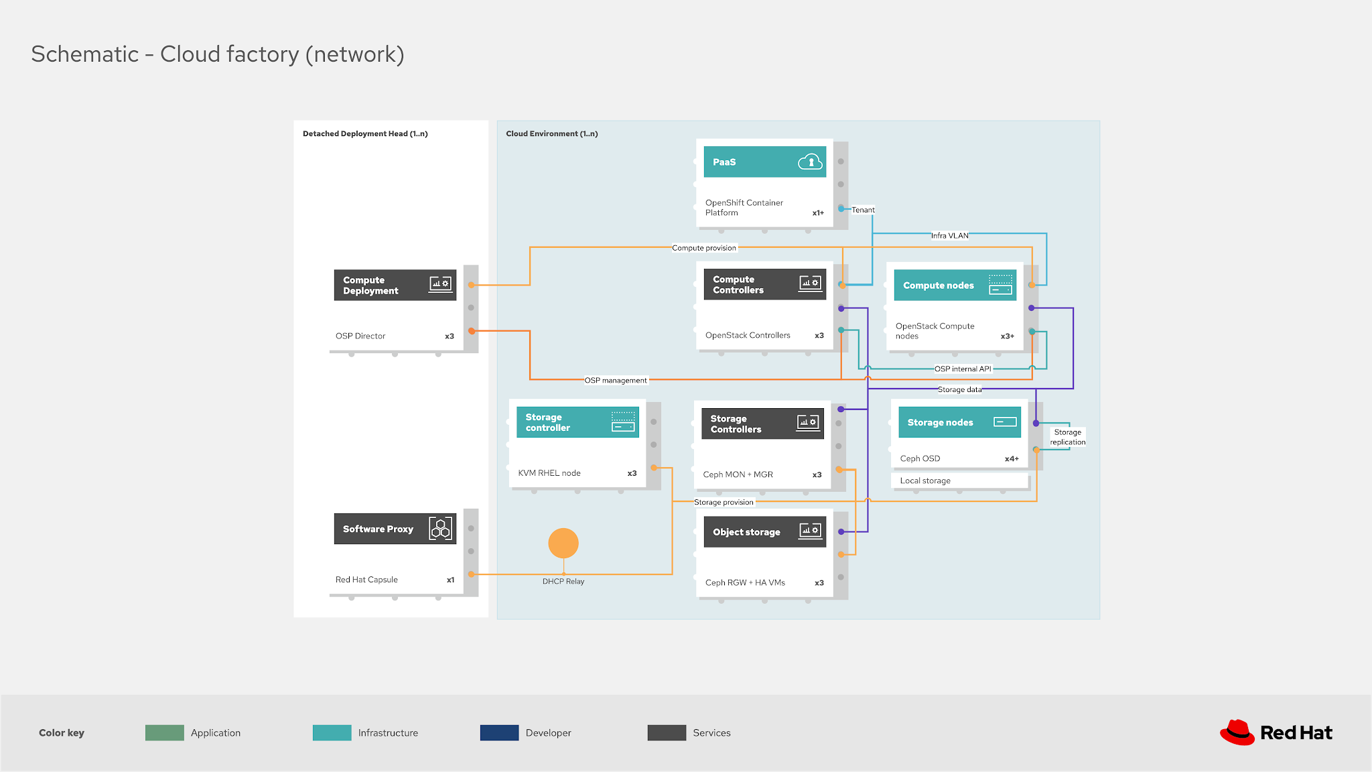Image resolution: width=1372 pixels, height=772 pixels.
Task: Click the PaaS cloud icon
Action: pyautogui.click(x=810, y=162)
